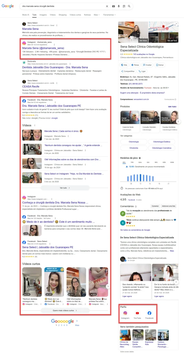Open the Dentista Jaboatão Dos Guararapes Doctoralia result
Image resolution: width=184 pixels, height=354 pixels.
click(55, 67)
